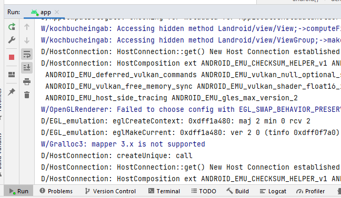
Task: Click ANDROID_EMU_vulkan_free_memory_sync log line
Action: [x=193, y=87]
